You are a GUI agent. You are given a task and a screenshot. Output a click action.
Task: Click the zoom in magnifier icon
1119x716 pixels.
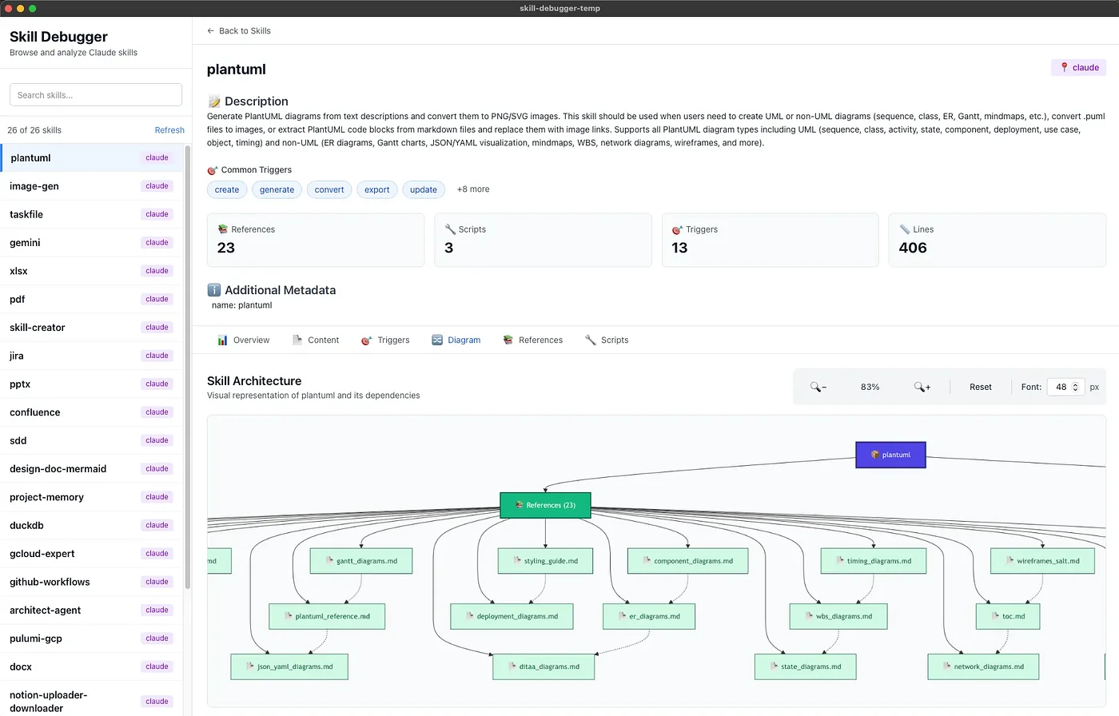pos(922,387)
